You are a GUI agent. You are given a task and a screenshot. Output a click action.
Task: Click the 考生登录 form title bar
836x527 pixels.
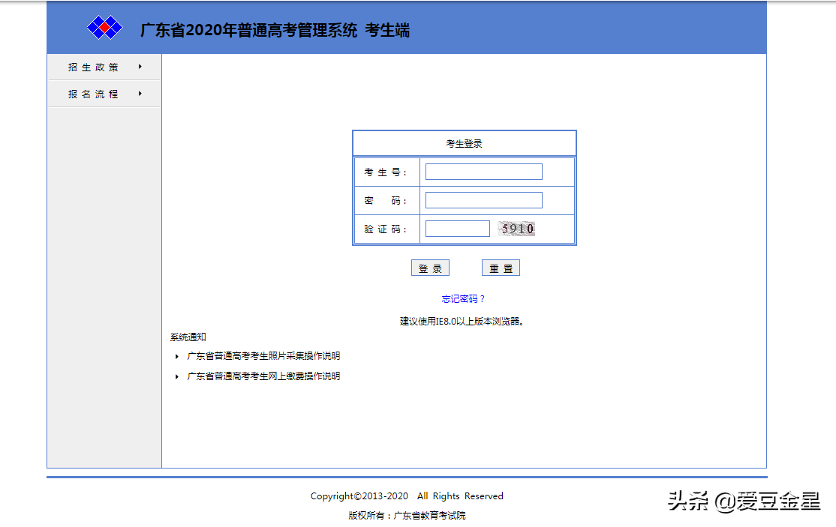(x=464, y=142)
